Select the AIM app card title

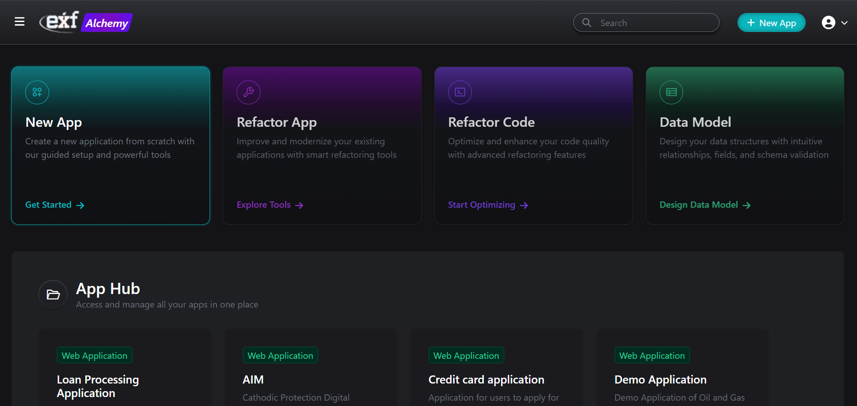tap(253, 380)
